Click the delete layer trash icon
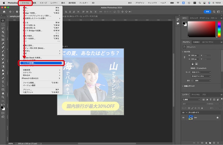 pos(218,143)
